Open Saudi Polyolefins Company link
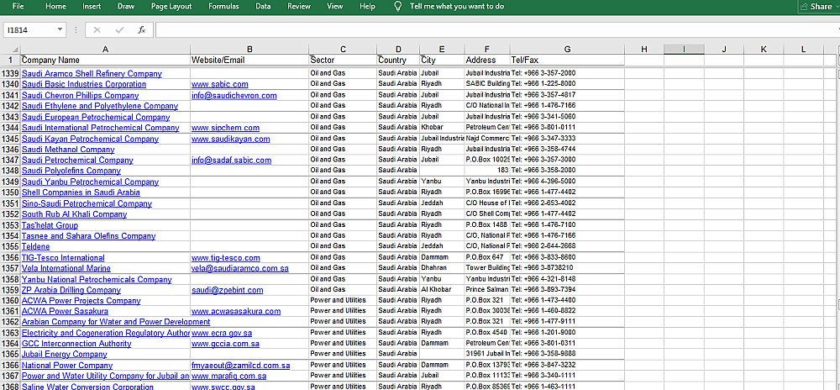This screenshot has height=390, width=840. pyautogui.click(x=71, y=171)
